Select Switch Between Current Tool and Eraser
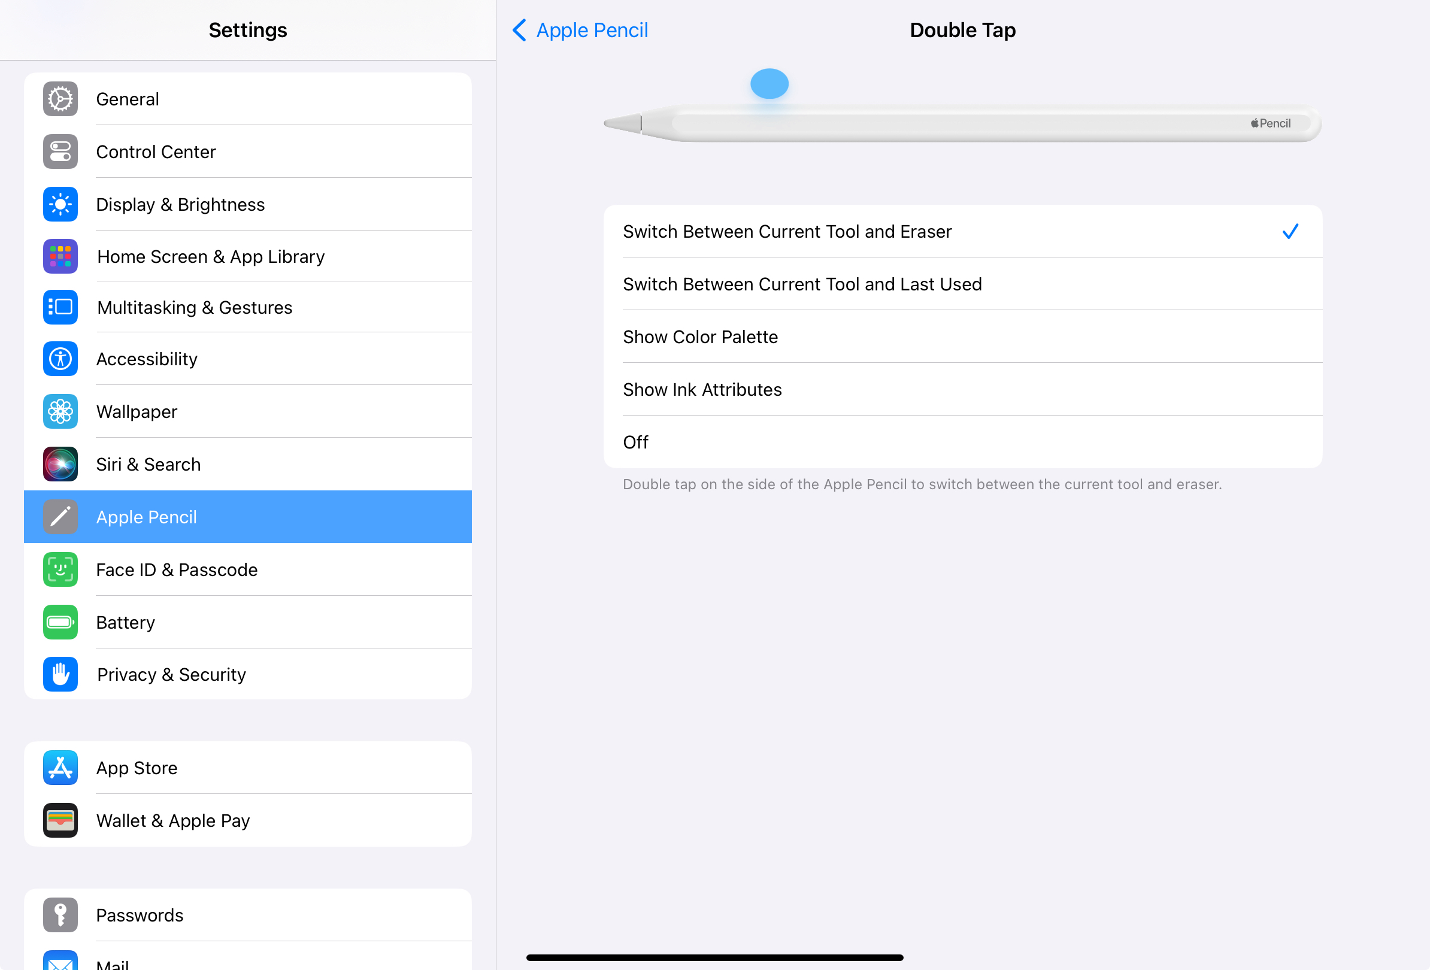Viewport: 1430px width, 970px height. pyautogui.click(x=963, y=231)
